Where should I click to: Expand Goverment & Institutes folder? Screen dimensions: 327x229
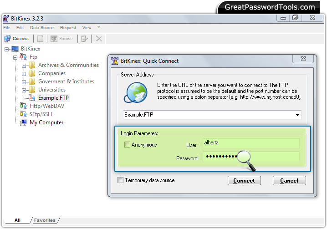tap(24, 82)
